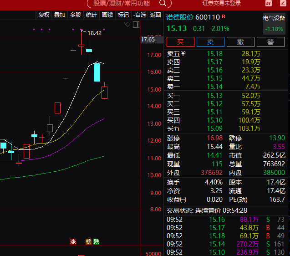This screenshot has width=290, height=256.
Task: Select the 画线 drawing tool
Action: (107, 15)
